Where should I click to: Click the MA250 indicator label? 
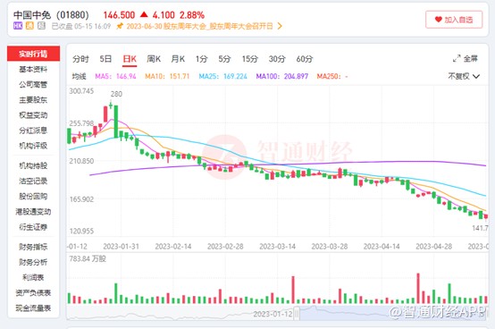332,76
